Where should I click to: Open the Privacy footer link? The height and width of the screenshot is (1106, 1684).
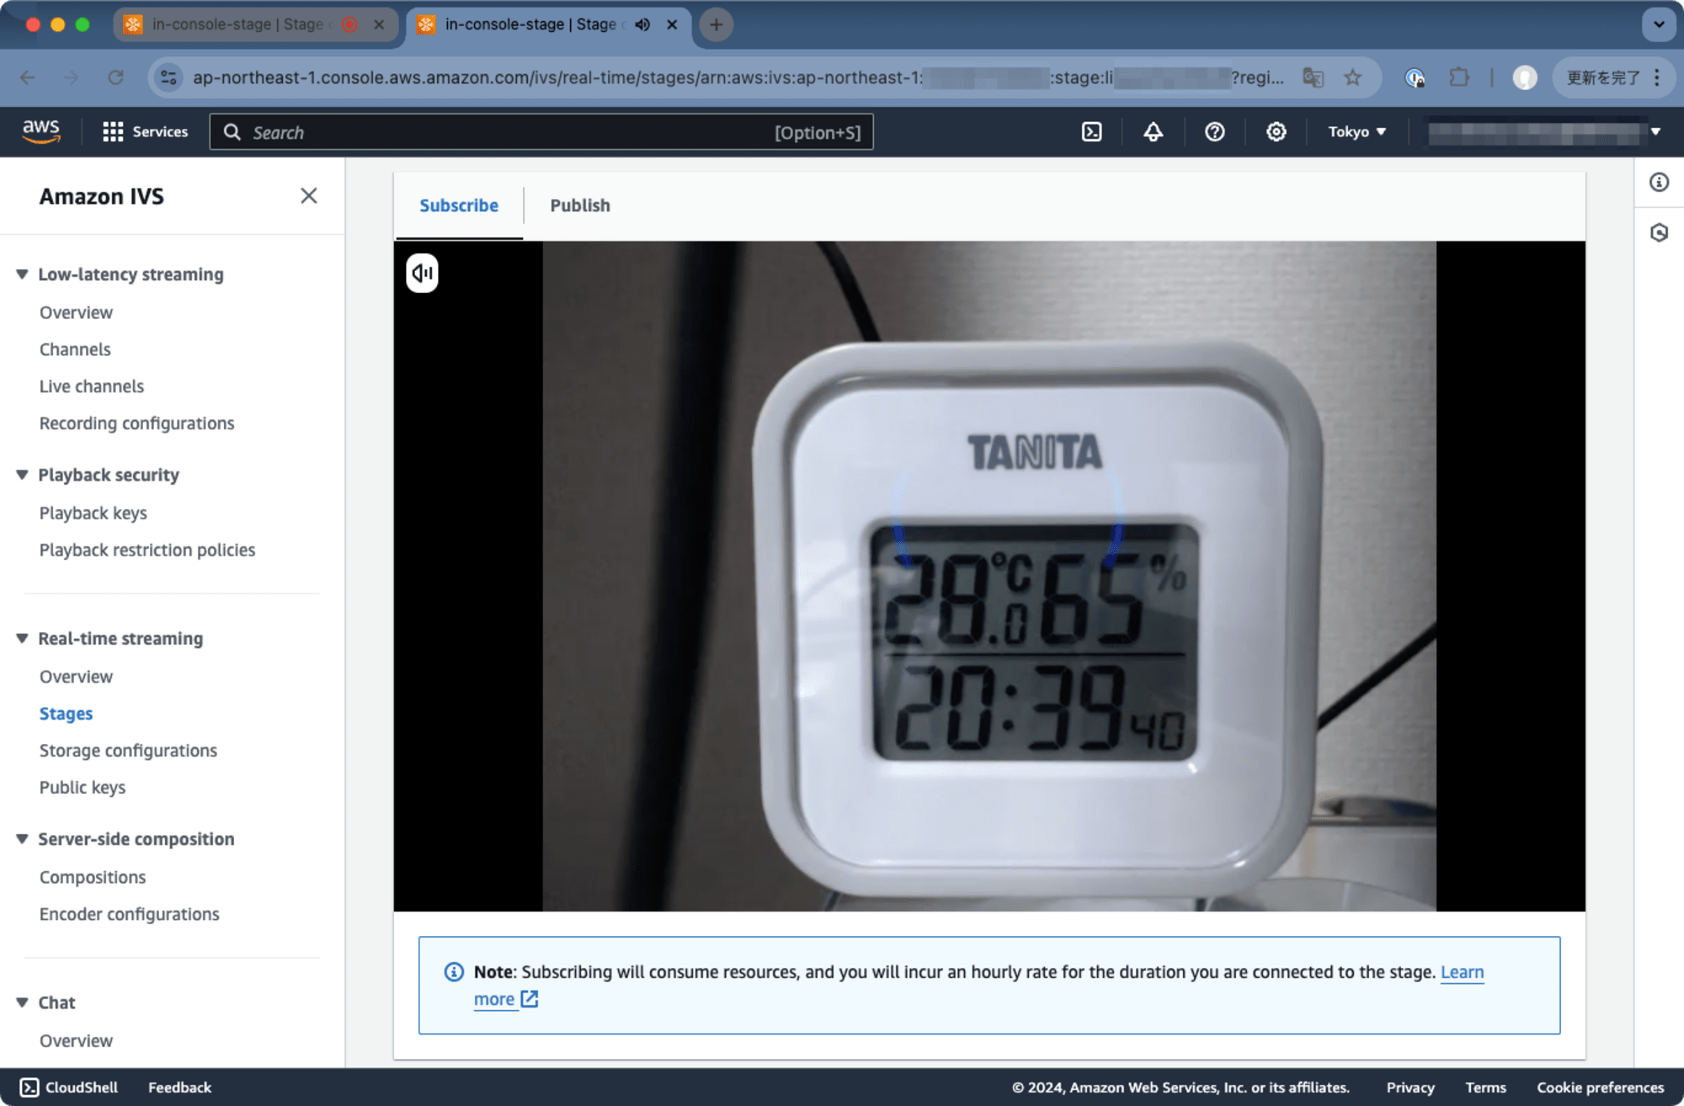[x=1410, y=1087]
